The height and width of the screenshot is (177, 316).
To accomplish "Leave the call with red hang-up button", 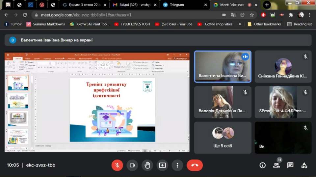I will coord(195,165).
